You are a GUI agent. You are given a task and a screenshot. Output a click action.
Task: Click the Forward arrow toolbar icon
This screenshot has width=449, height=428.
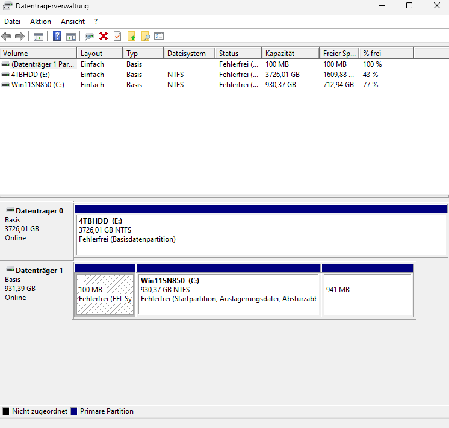[20, 36]
